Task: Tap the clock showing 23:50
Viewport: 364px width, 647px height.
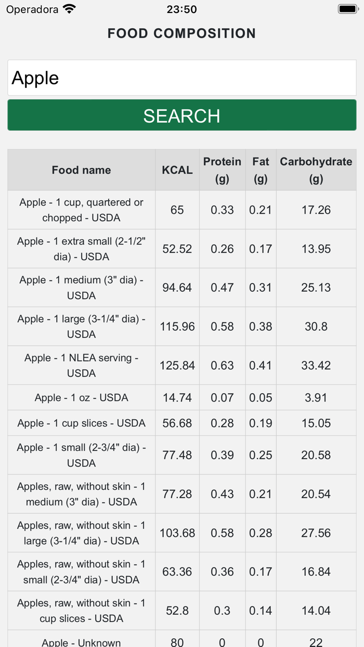Action: point(181,9)
